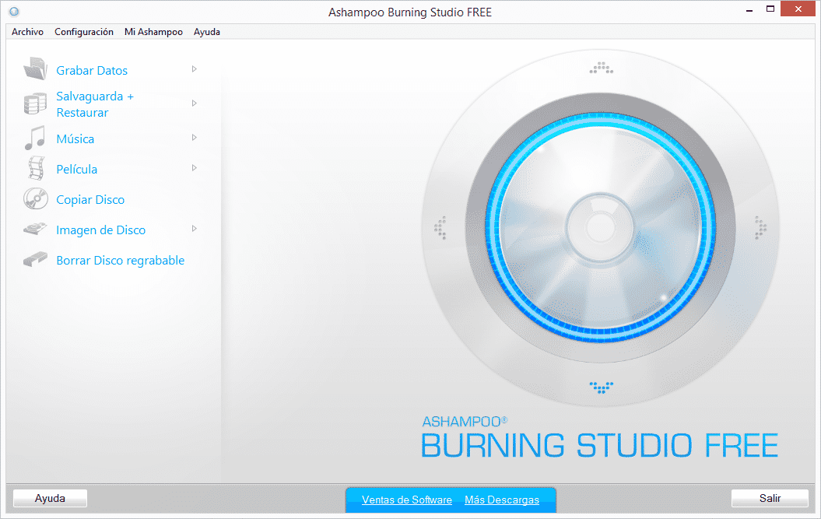Viewport: 821px width, 519px height.
Task: Click the Grabar Datos folder icon
Action: coord(36,69)
